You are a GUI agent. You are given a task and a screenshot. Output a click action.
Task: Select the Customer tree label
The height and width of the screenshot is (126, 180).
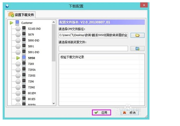point(27,23)
